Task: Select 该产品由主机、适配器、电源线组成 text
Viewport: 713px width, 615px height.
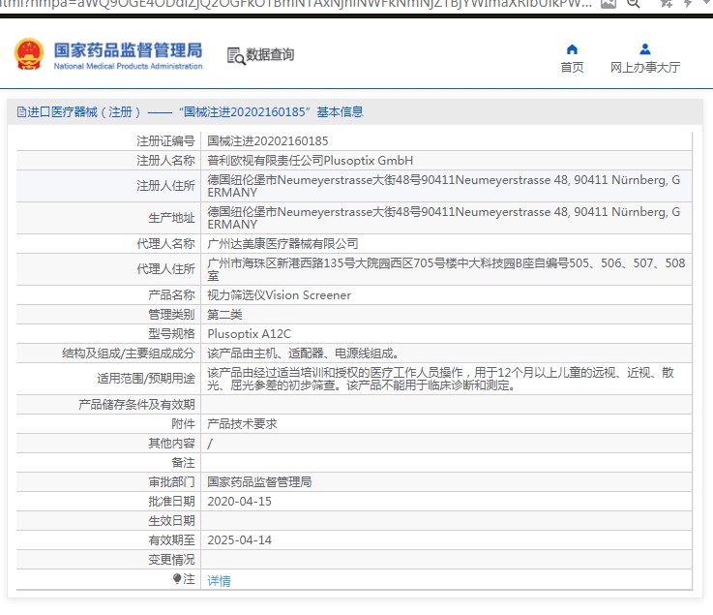Action: (x=304, y=354)
